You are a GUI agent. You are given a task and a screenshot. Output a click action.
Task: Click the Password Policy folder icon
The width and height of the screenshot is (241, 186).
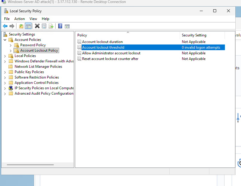click(16, 45)
